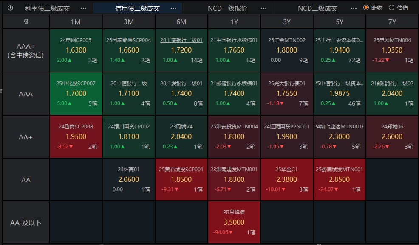The height and width of the screenshot is (245, 419).
Task: Select the AA rating row label
Action: point(26,180)
